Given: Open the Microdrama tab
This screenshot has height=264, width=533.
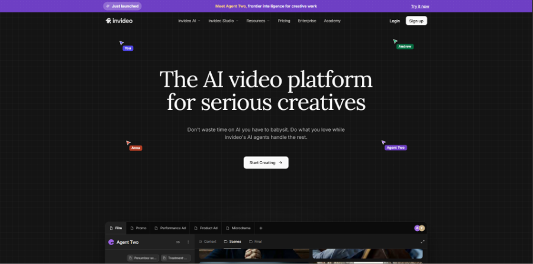Looking at the screenshot, I should (238, 228).
